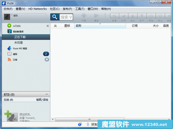Viewport: 173px width, 129px height.
Task: Open Vuze HD 网络 in sidebar
Action: tap(20, 48)
